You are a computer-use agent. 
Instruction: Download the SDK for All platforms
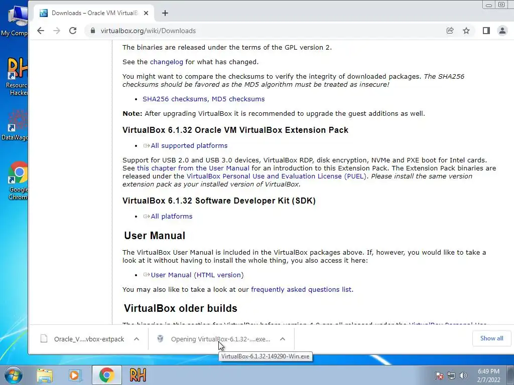point(172,217)
